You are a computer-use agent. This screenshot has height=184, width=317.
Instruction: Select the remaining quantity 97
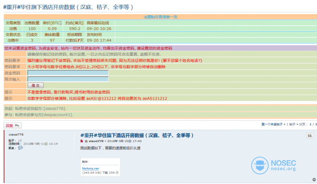52,40
